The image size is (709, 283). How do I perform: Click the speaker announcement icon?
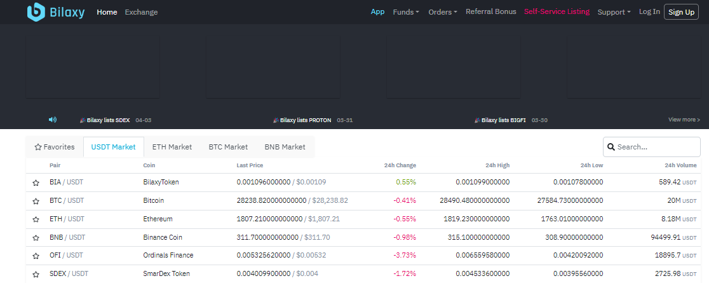click(53, 120)
